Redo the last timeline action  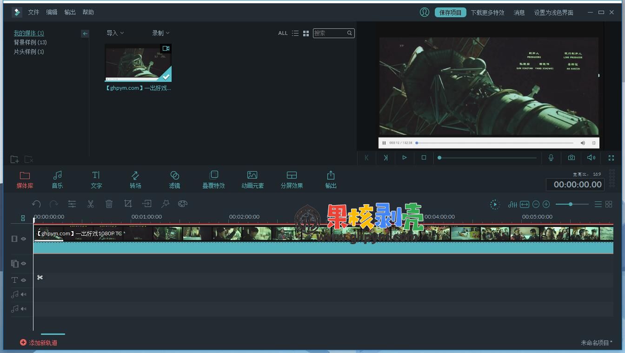(54, 204)
